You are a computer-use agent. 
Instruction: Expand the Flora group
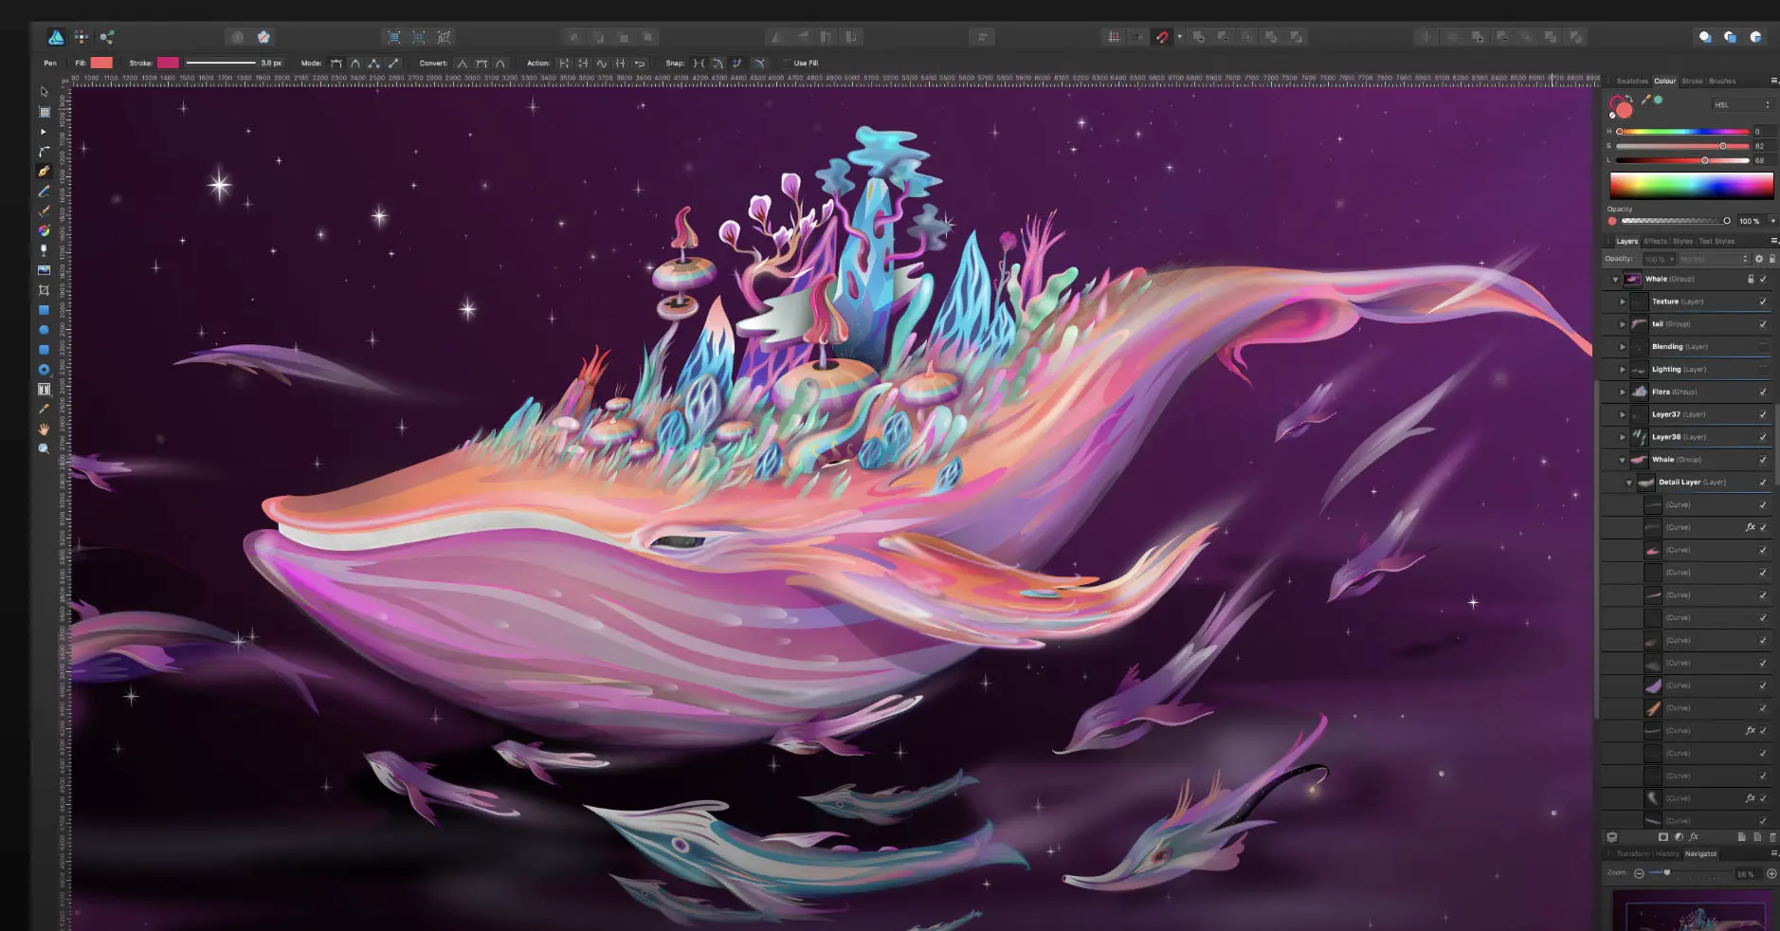coord(1623,392)
